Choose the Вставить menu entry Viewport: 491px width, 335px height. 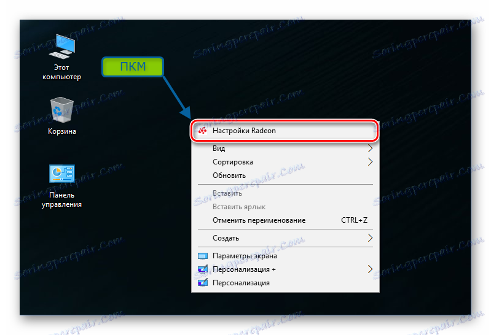[x=285, y=193]
